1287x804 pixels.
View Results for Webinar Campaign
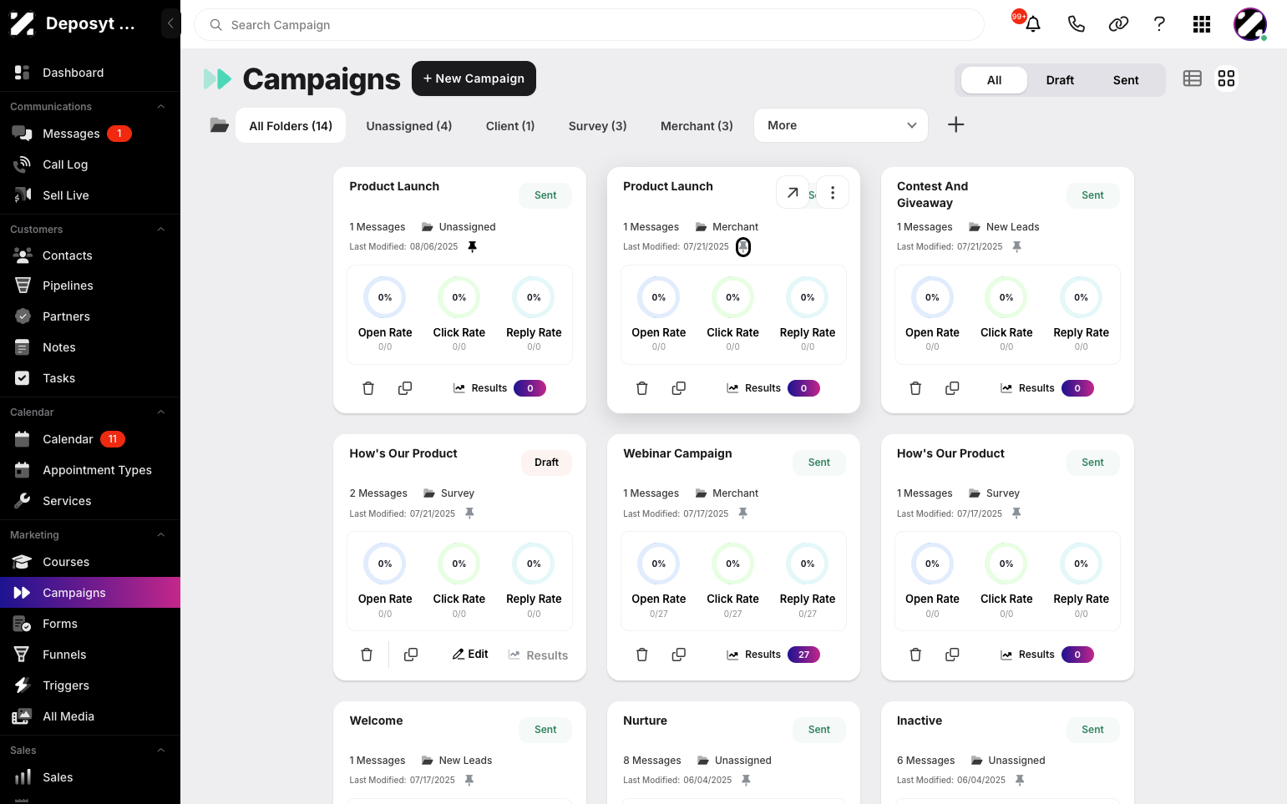(x=772, y=655)
